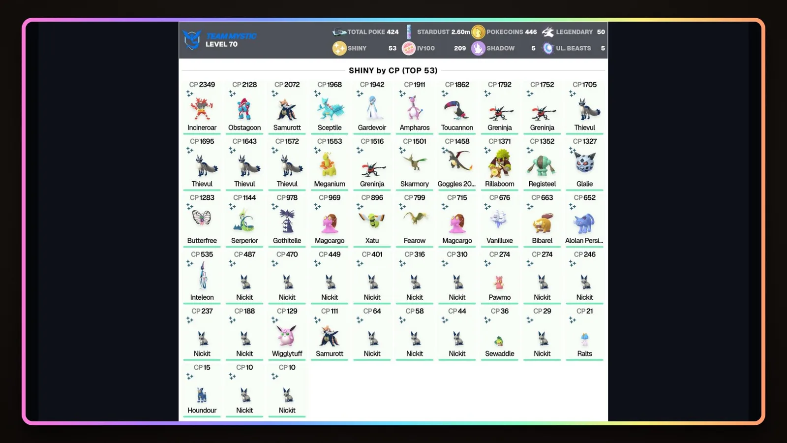Click the purple Shadow flame icon

478,48
